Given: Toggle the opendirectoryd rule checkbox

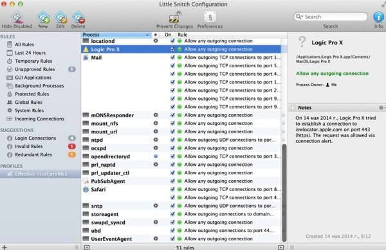Looking at the screenshot, I should click(172, 156).
